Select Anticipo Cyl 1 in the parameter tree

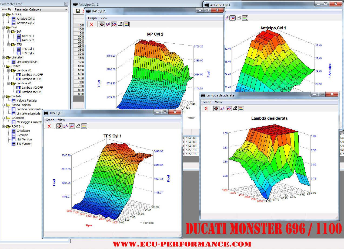coord(26,19)
